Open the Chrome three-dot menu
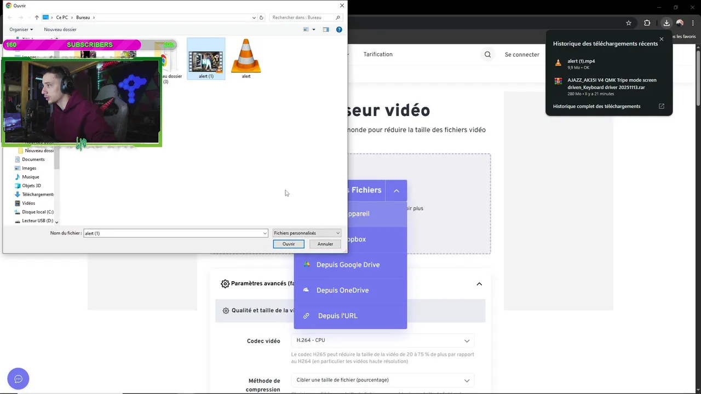The width and height of the screenshot is (701, 394). (x=692, y=23)
